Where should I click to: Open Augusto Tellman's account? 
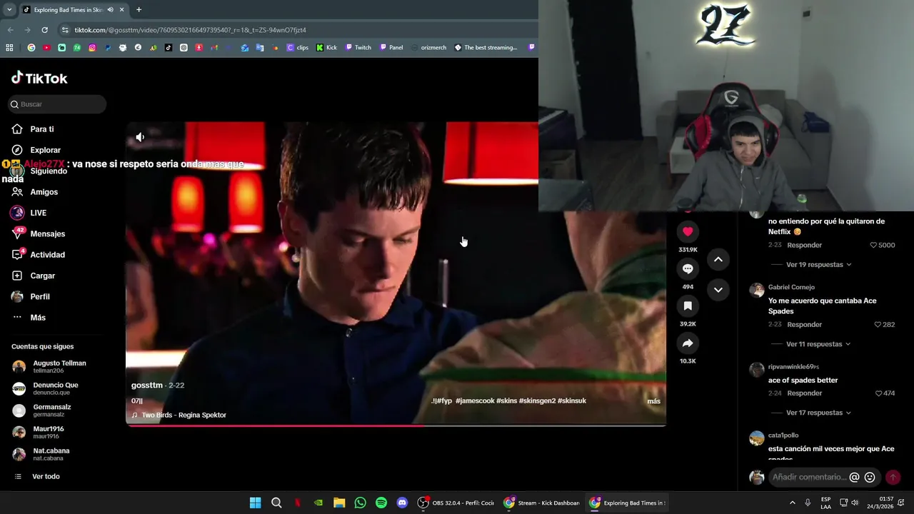pyautogui.click(x=50, y=366)
